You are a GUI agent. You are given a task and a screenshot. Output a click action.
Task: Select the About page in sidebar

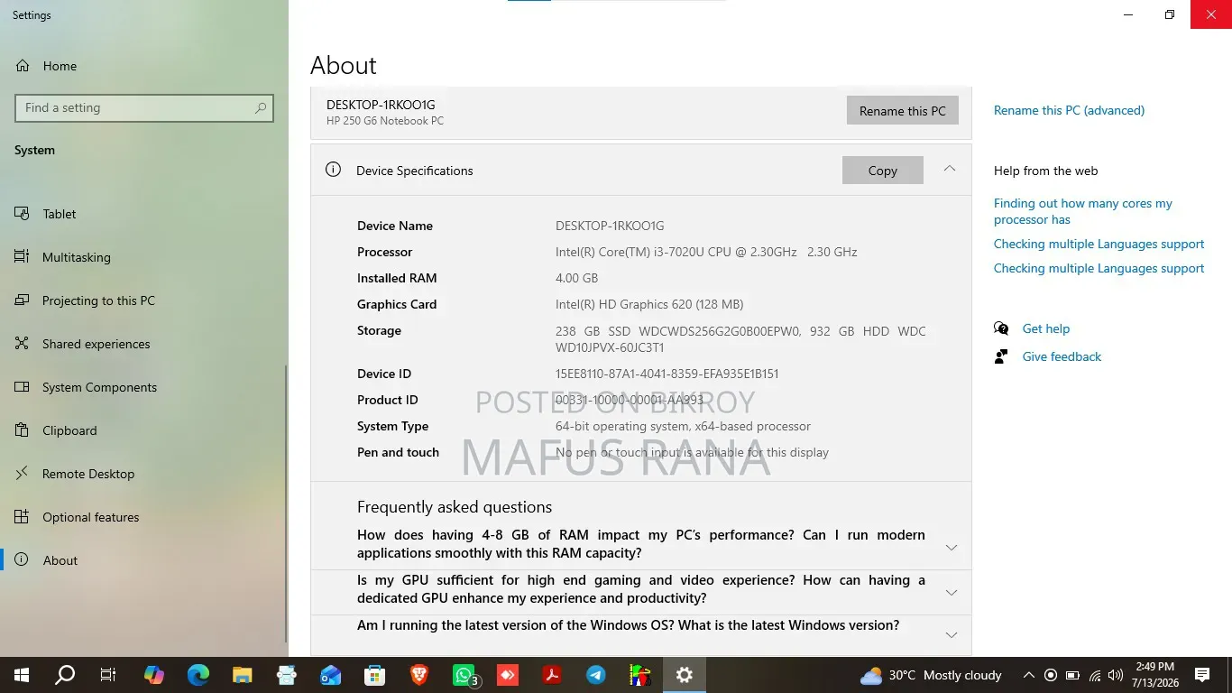60,560
